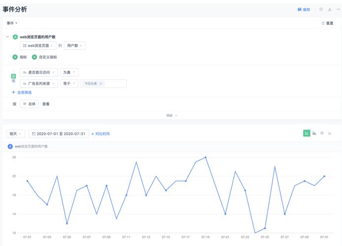Select the line chart view icon
342x246 pixels.
tap(307, 133)
